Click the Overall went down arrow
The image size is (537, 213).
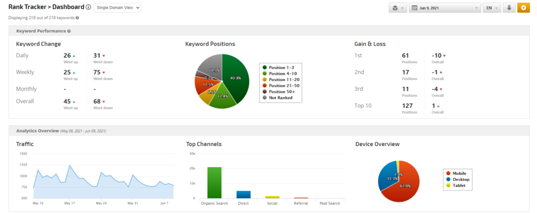click(x=104, y=102)
